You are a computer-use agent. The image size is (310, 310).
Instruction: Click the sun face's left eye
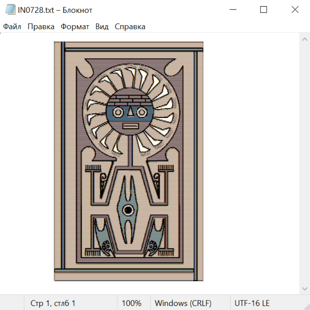(118, 112)
